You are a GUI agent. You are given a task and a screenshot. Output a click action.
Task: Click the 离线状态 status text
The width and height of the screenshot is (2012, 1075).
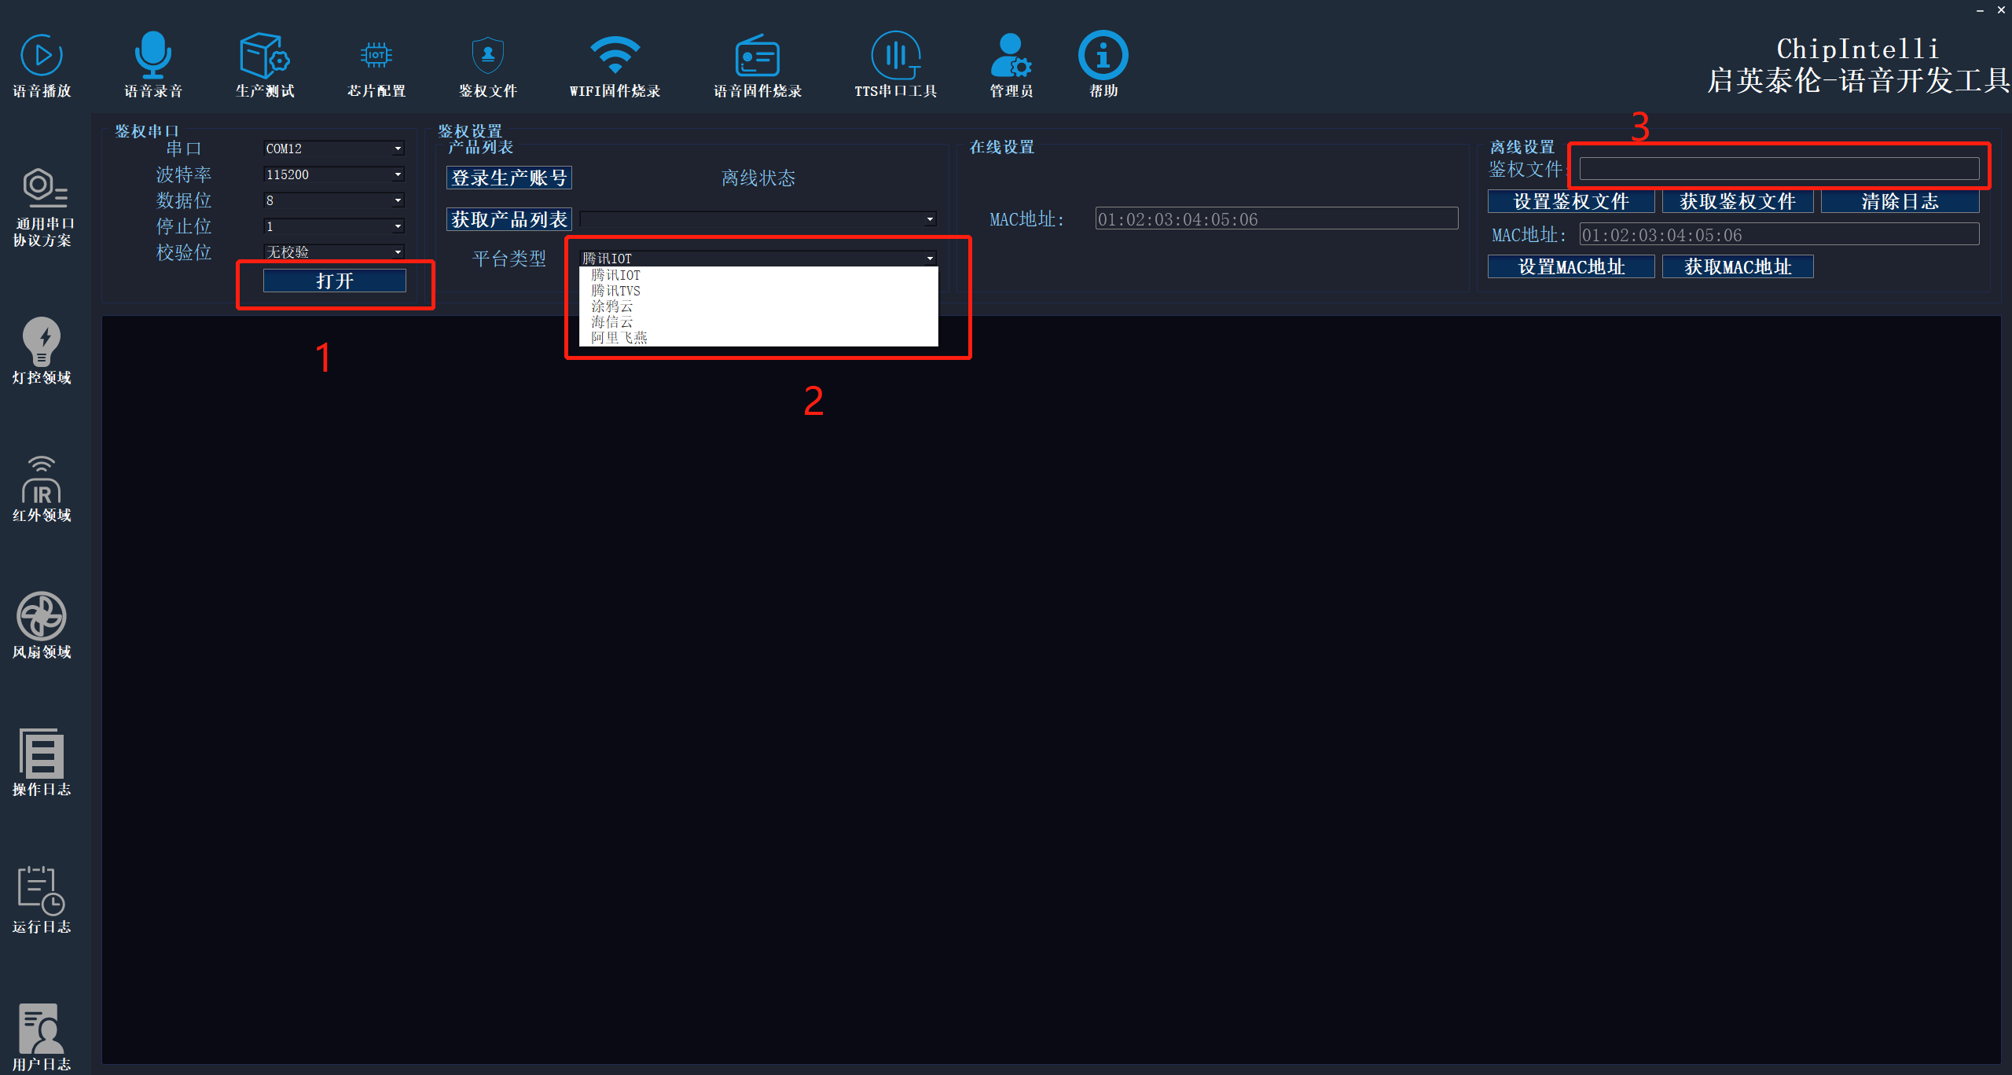tap(758, 178)
